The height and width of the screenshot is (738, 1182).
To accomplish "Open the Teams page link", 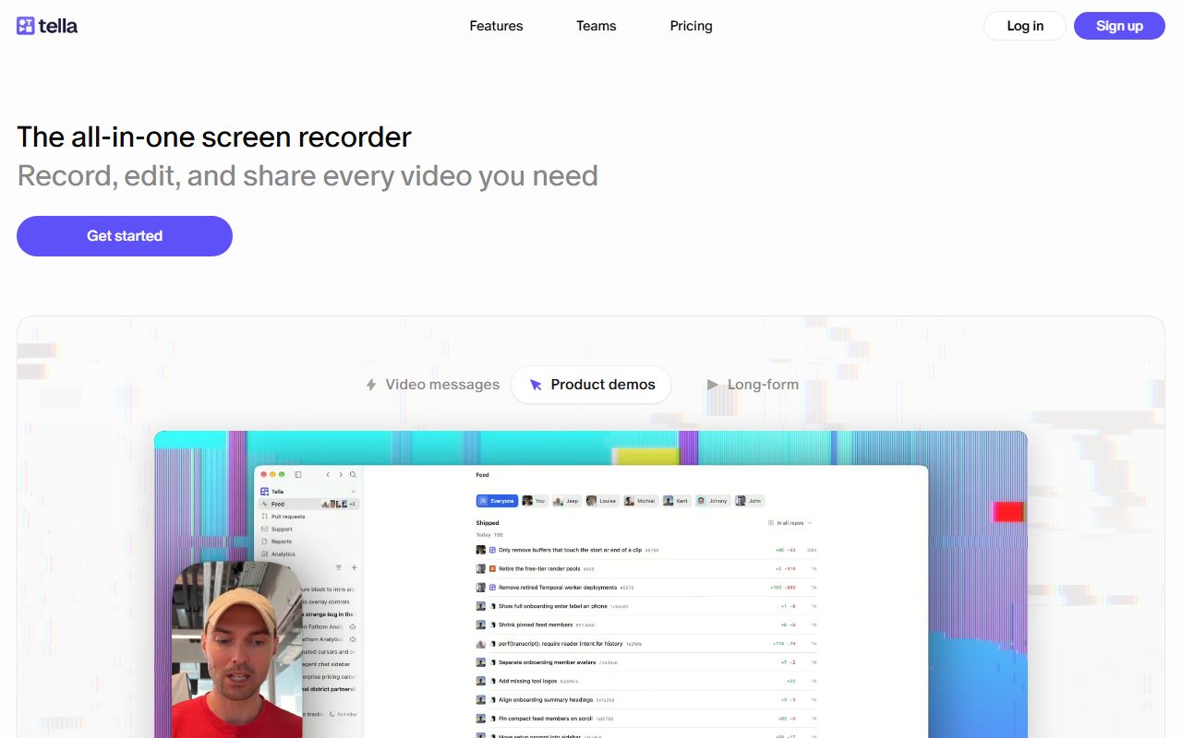I will [x=597, y=26].
